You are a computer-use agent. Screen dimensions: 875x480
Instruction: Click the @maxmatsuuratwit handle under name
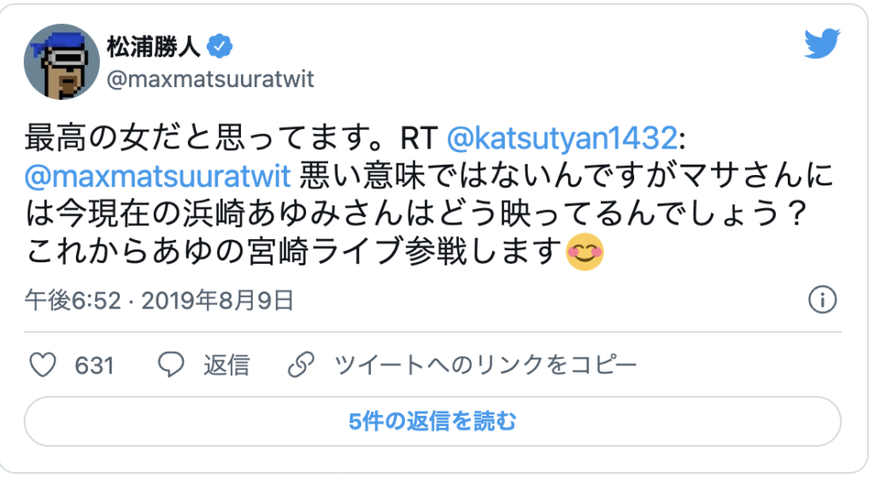[210, 79]
